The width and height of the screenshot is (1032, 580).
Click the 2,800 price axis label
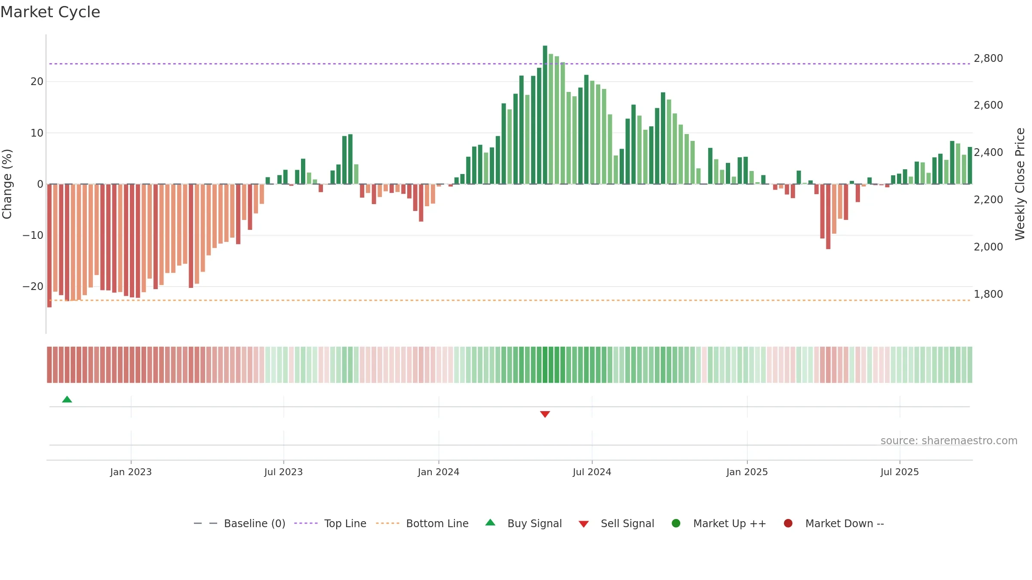coord(988,58)
